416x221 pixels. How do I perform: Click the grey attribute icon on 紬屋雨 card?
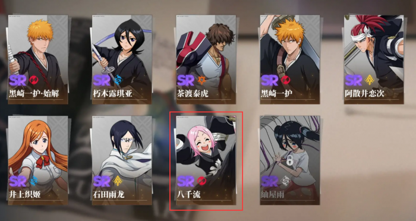pyautogui.click(x=285, y=181)
